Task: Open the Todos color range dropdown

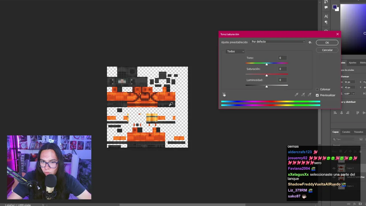Action: [235, 51]
